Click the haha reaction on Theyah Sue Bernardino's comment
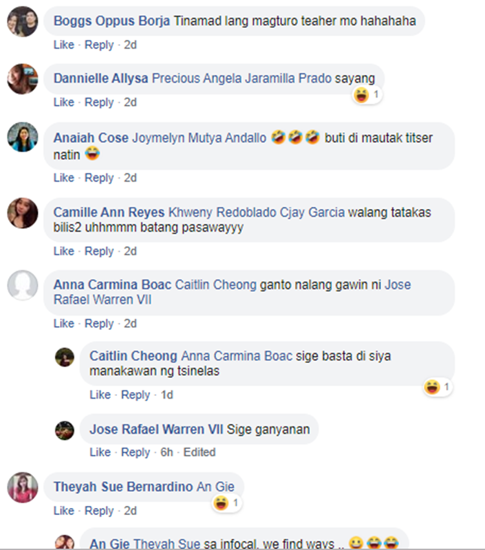 click(227, 503)
